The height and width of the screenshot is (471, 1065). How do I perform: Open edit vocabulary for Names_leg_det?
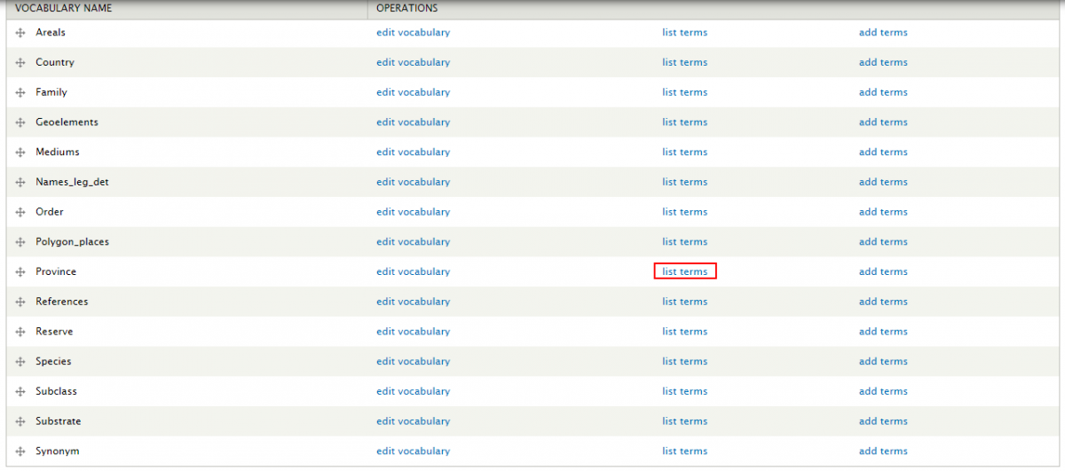click(413, 182)
